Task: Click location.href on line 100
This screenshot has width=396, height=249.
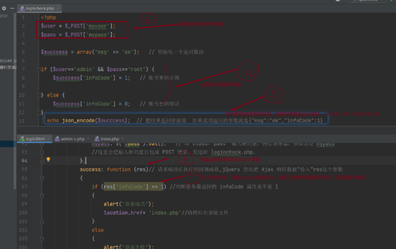Action: (x=123, y=213)
